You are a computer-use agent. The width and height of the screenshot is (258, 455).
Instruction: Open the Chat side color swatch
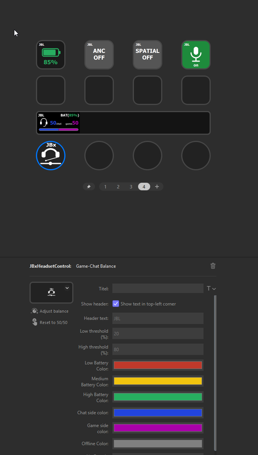pyautogui.click(x=158, y=413)
